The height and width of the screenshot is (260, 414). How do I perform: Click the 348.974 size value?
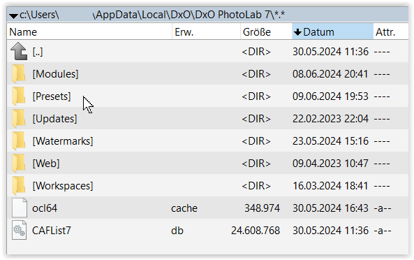click(262, 208)
